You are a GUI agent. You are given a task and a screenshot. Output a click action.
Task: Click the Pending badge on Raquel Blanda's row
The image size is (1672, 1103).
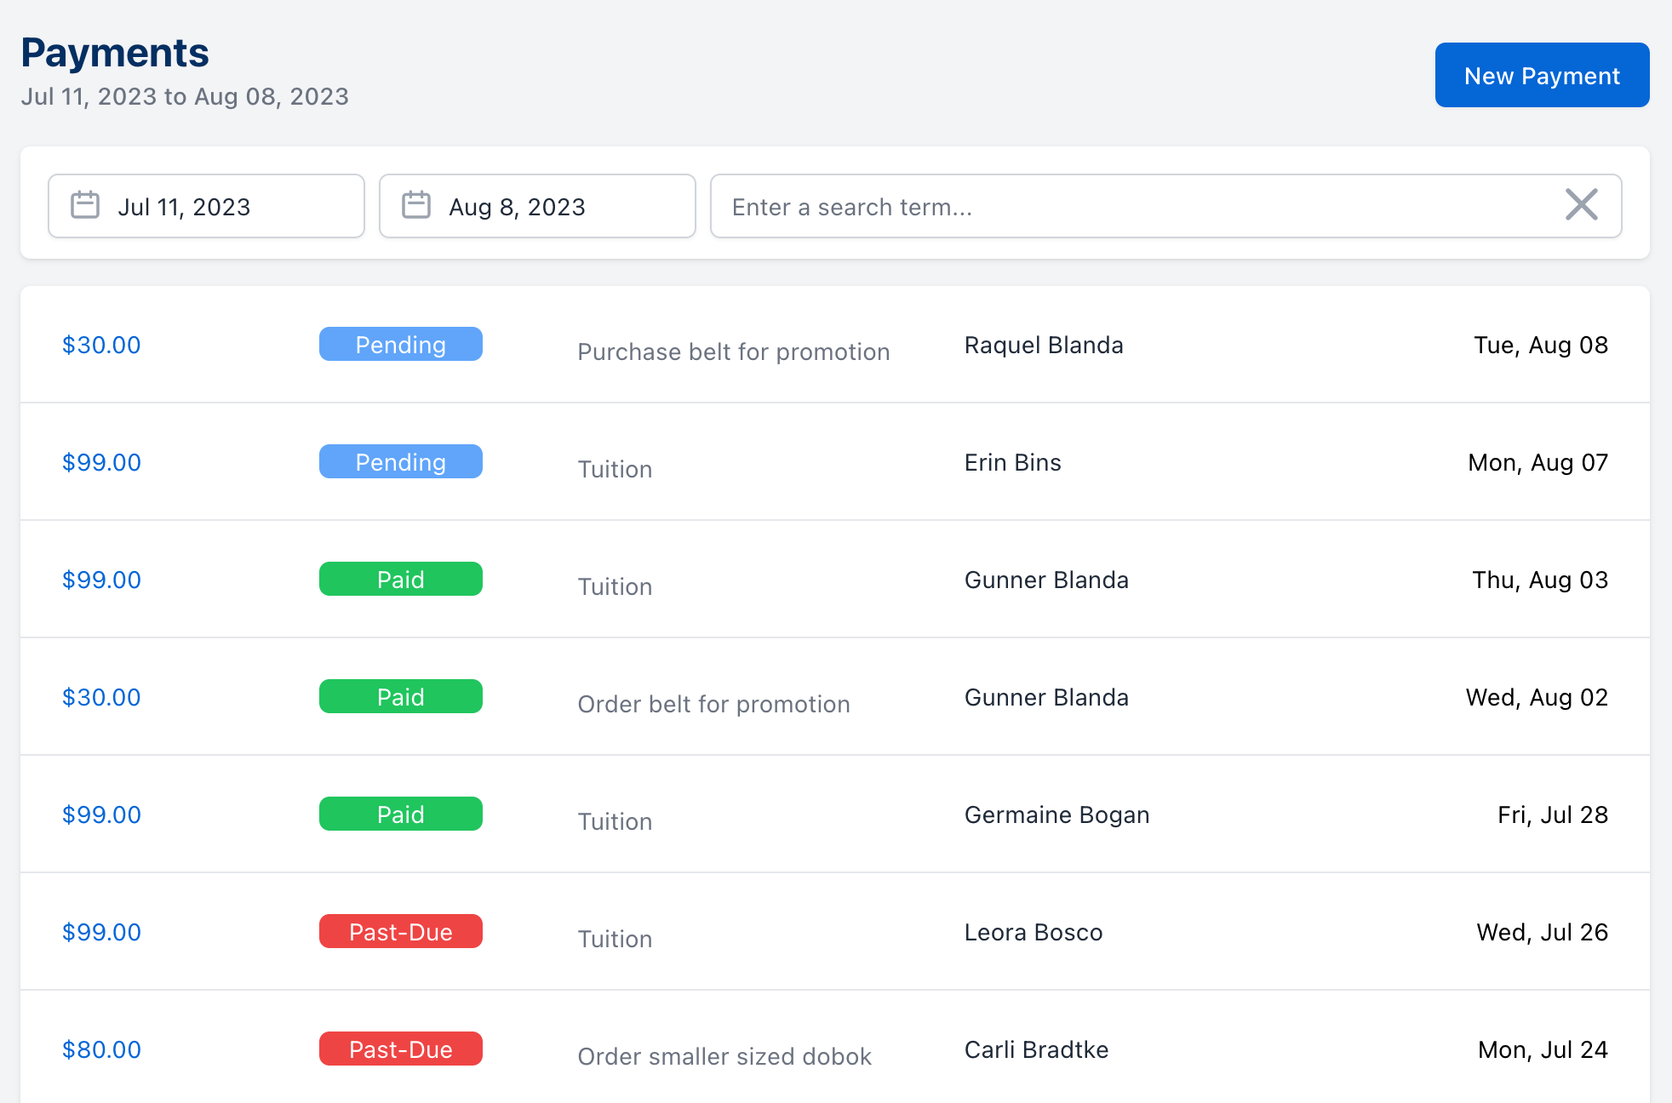pos(401,344)
